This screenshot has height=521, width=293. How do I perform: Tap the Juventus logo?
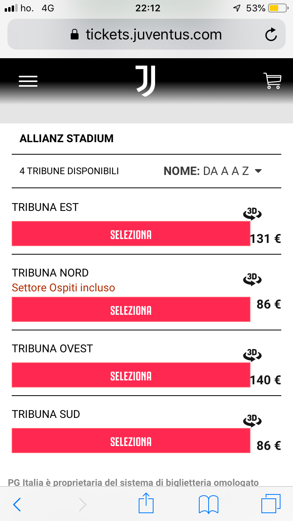point(145,81)
